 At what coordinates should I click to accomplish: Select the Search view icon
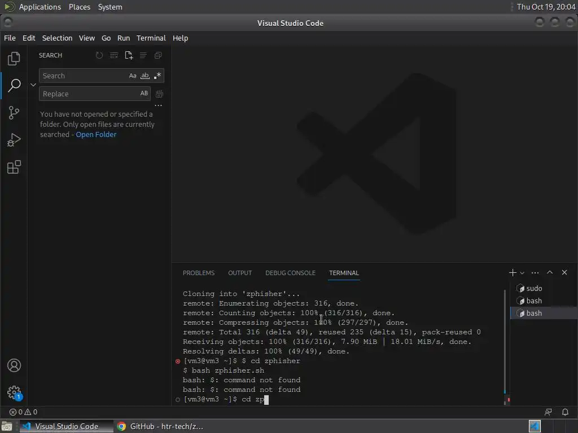click(14, 86)
